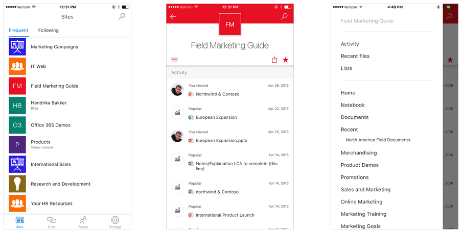Viewport: 462px width, 233px height.
Task: Open Hendrika Bakker blog site name
Action: 49,103
